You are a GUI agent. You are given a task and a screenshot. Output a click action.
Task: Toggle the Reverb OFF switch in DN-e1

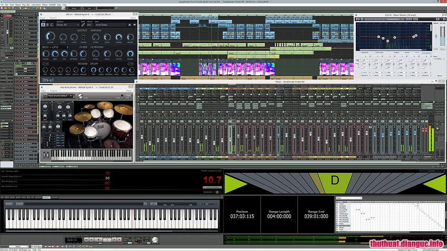pyautogui.click(x=46, y=64)
